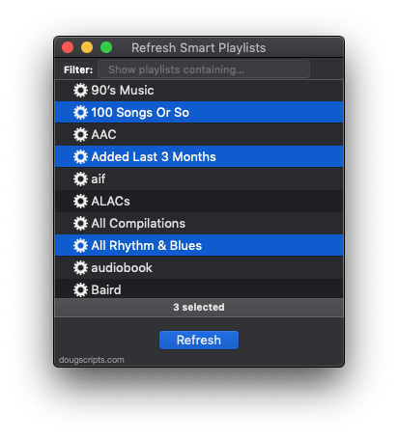Refresh the selected smart playlists

pos(199,340)
